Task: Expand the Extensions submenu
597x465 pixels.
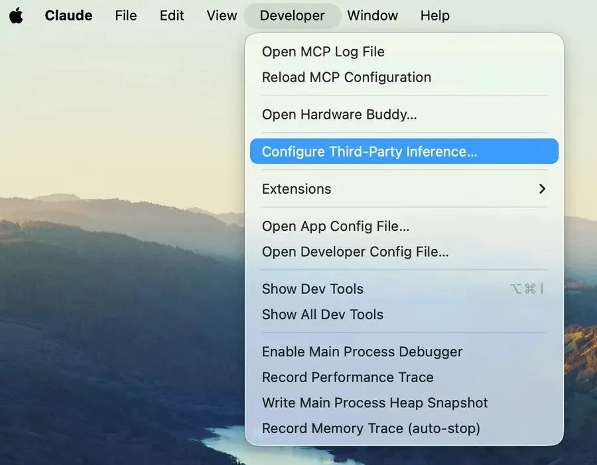Action: click(404, 188)
